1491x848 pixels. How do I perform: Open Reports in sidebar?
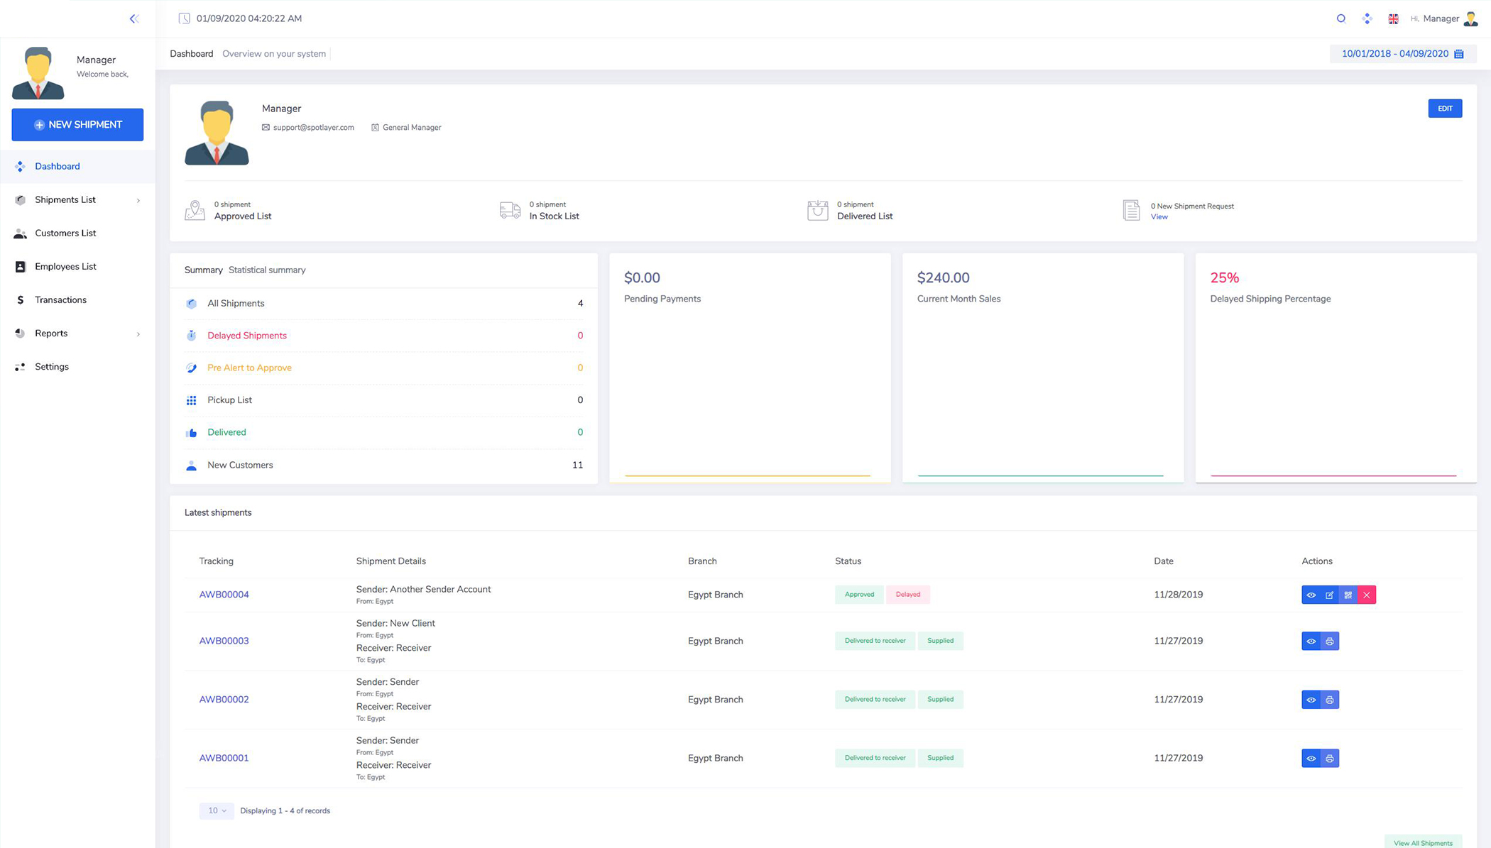[77, 333]
